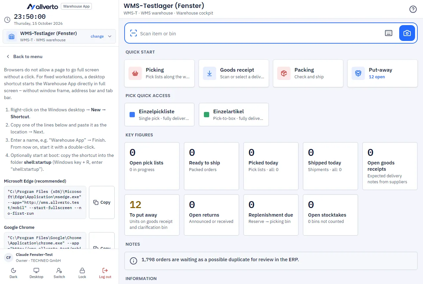423x284 pixels.
Task: Click the info icon in the Notes banner
Action: pos(134,261)
